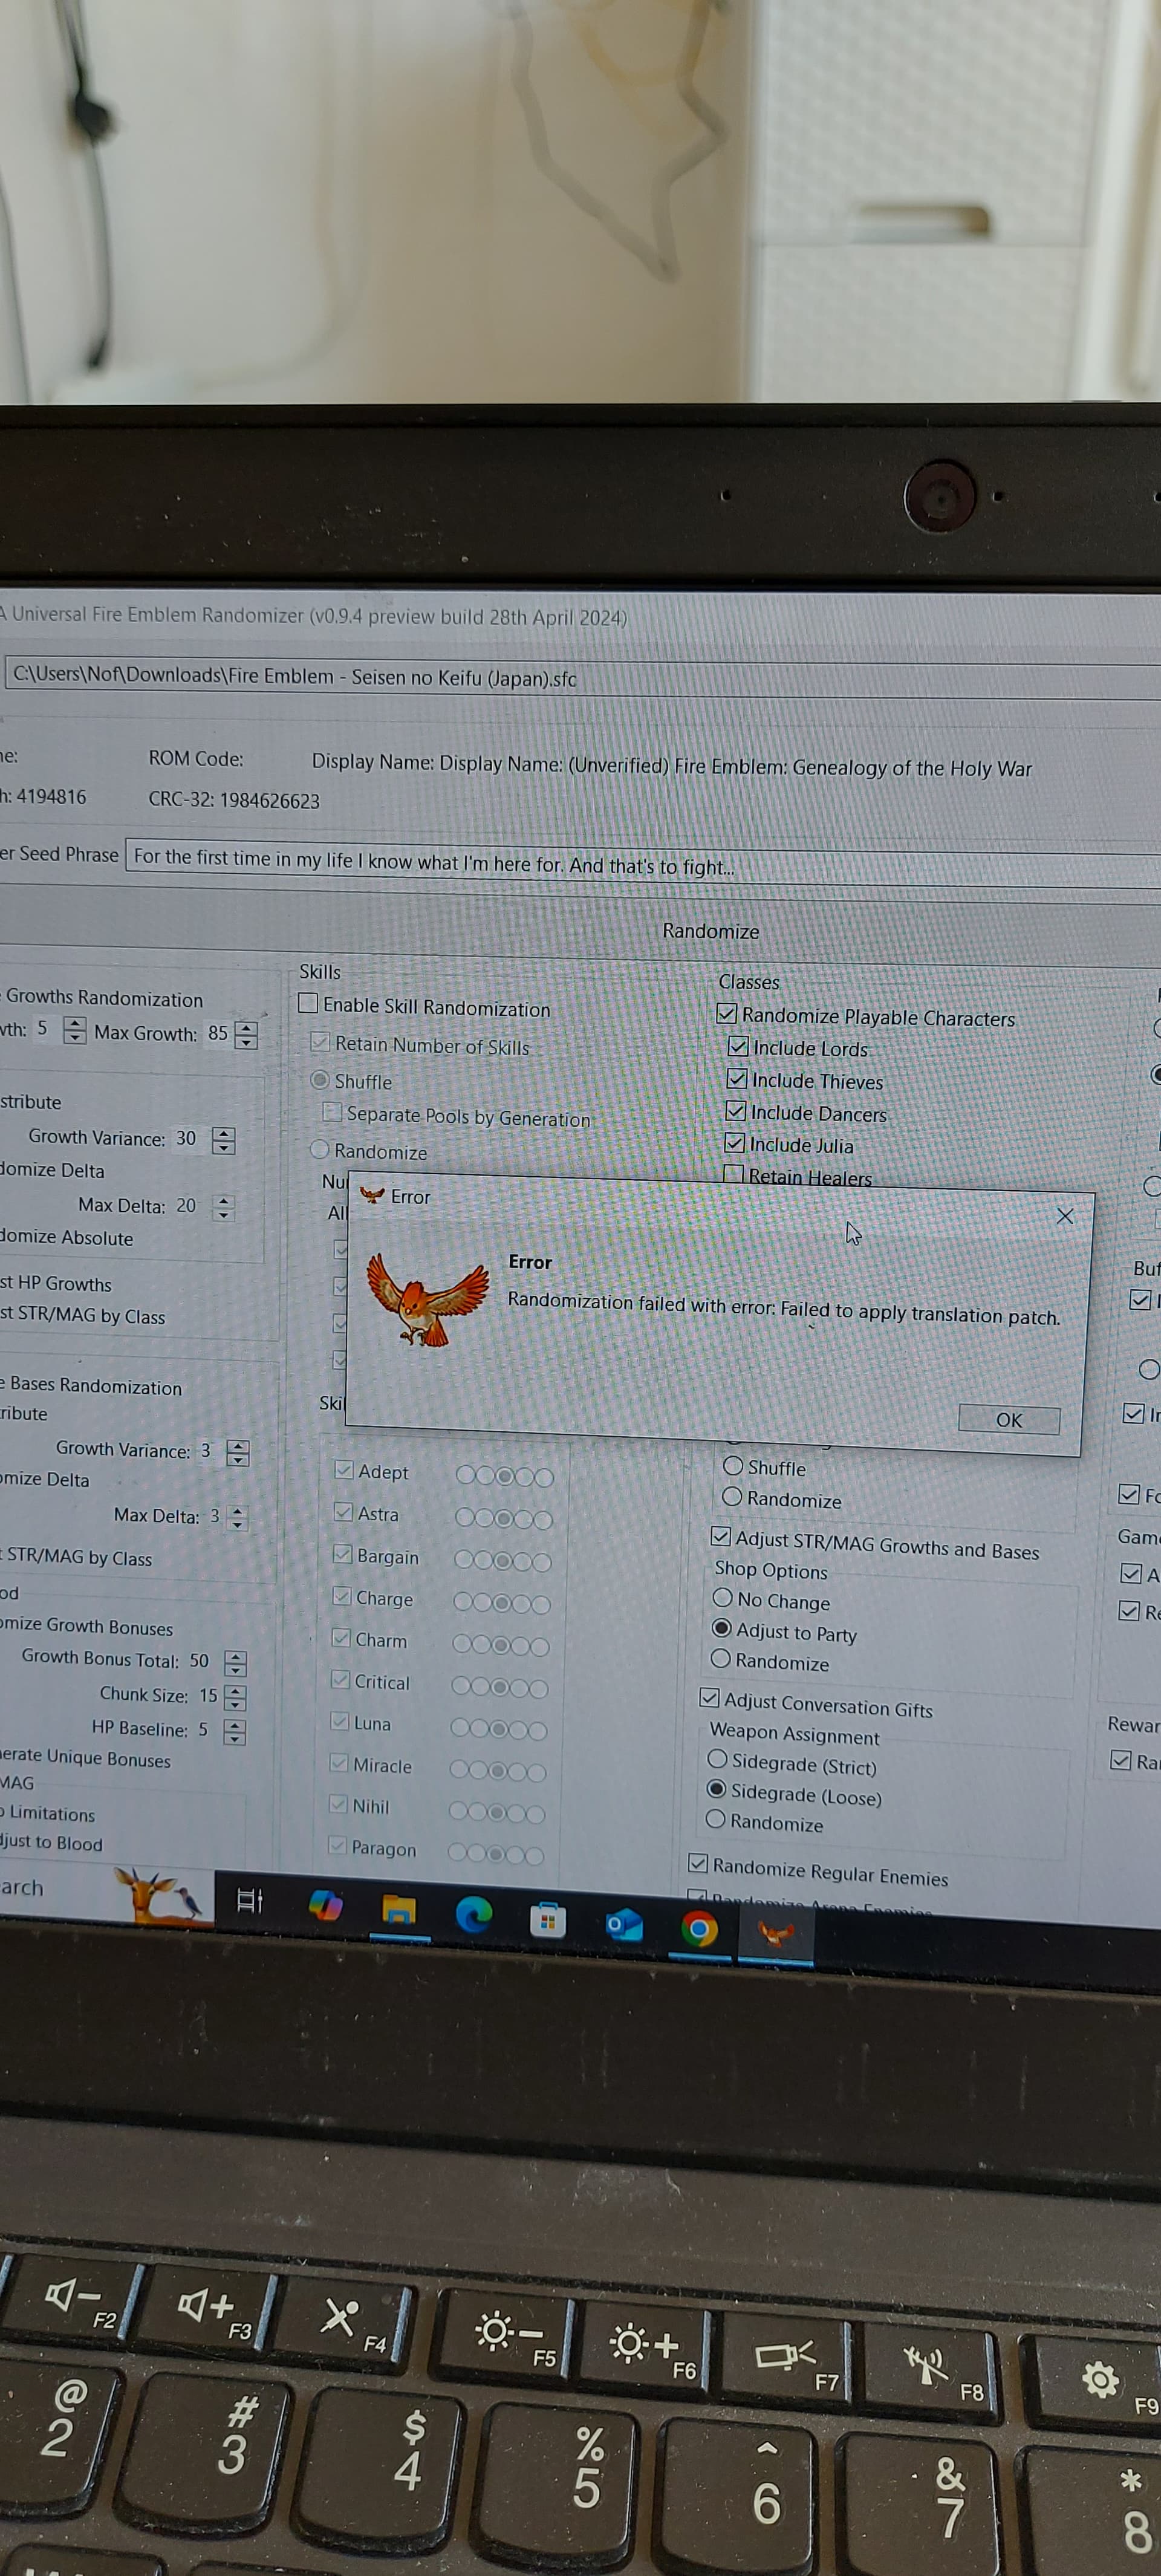
Task: Open Microsoft Store from the taskbar
Action: tap(548, 1919)
